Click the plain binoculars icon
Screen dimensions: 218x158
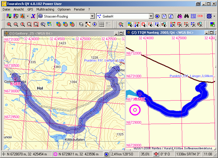186,16
